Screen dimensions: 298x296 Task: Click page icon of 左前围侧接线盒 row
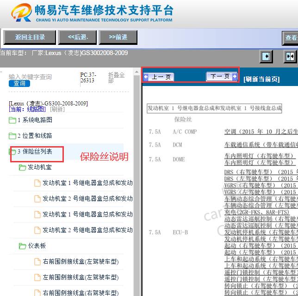37,277
